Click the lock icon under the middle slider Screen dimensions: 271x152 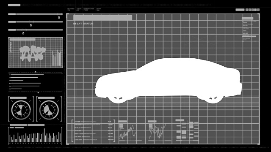pyautogui.click(x=31, y=25)
